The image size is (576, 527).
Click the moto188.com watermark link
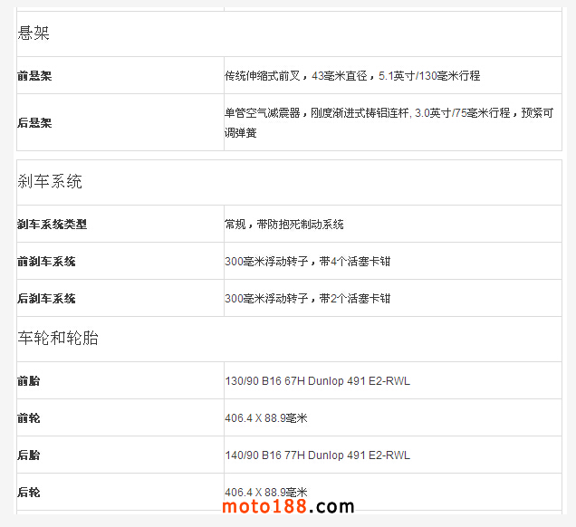pos(289,507)
